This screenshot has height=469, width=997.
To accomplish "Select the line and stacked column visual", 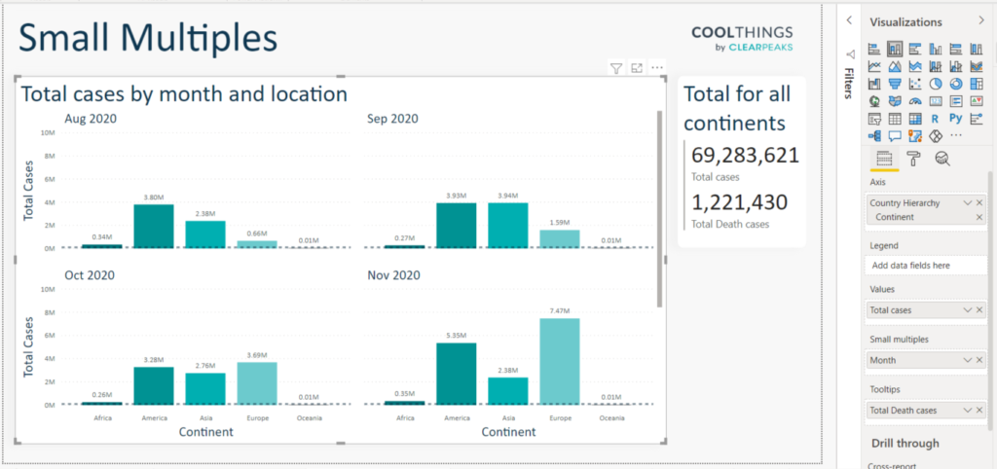I will tap(936, 66).
